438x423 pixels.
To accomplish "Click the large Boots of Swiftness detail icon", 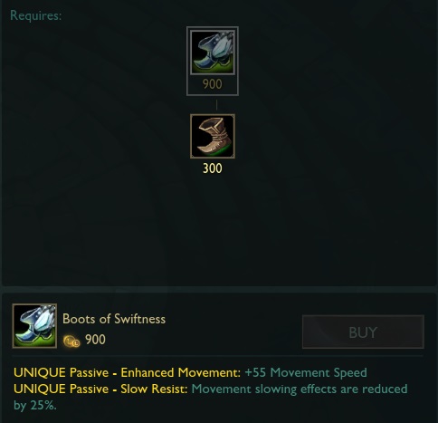I will 34,326.
